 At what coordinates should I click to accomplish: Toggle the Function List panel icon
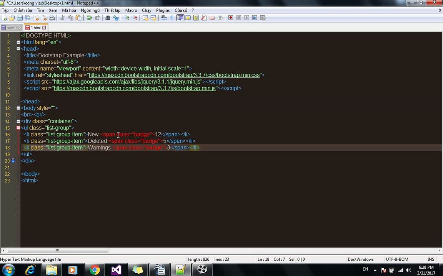[x=204, y=18]
